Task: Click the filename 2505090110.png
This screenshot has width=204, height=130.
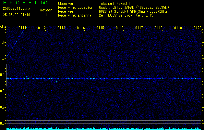Action: pyautogui.click(x=17, y=9)
